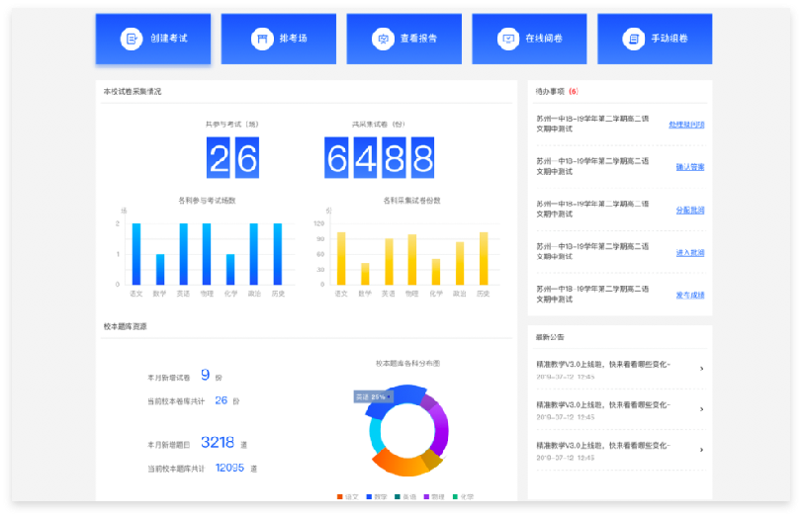Toggle the 数学 legend in donut chart
The width and height of the screenshot is (803, 519).
[x=375, y=496]
